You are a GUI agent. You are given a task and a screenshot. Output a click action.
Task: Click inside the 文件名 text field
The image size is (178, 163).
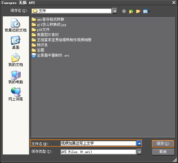tap(98, 143)
